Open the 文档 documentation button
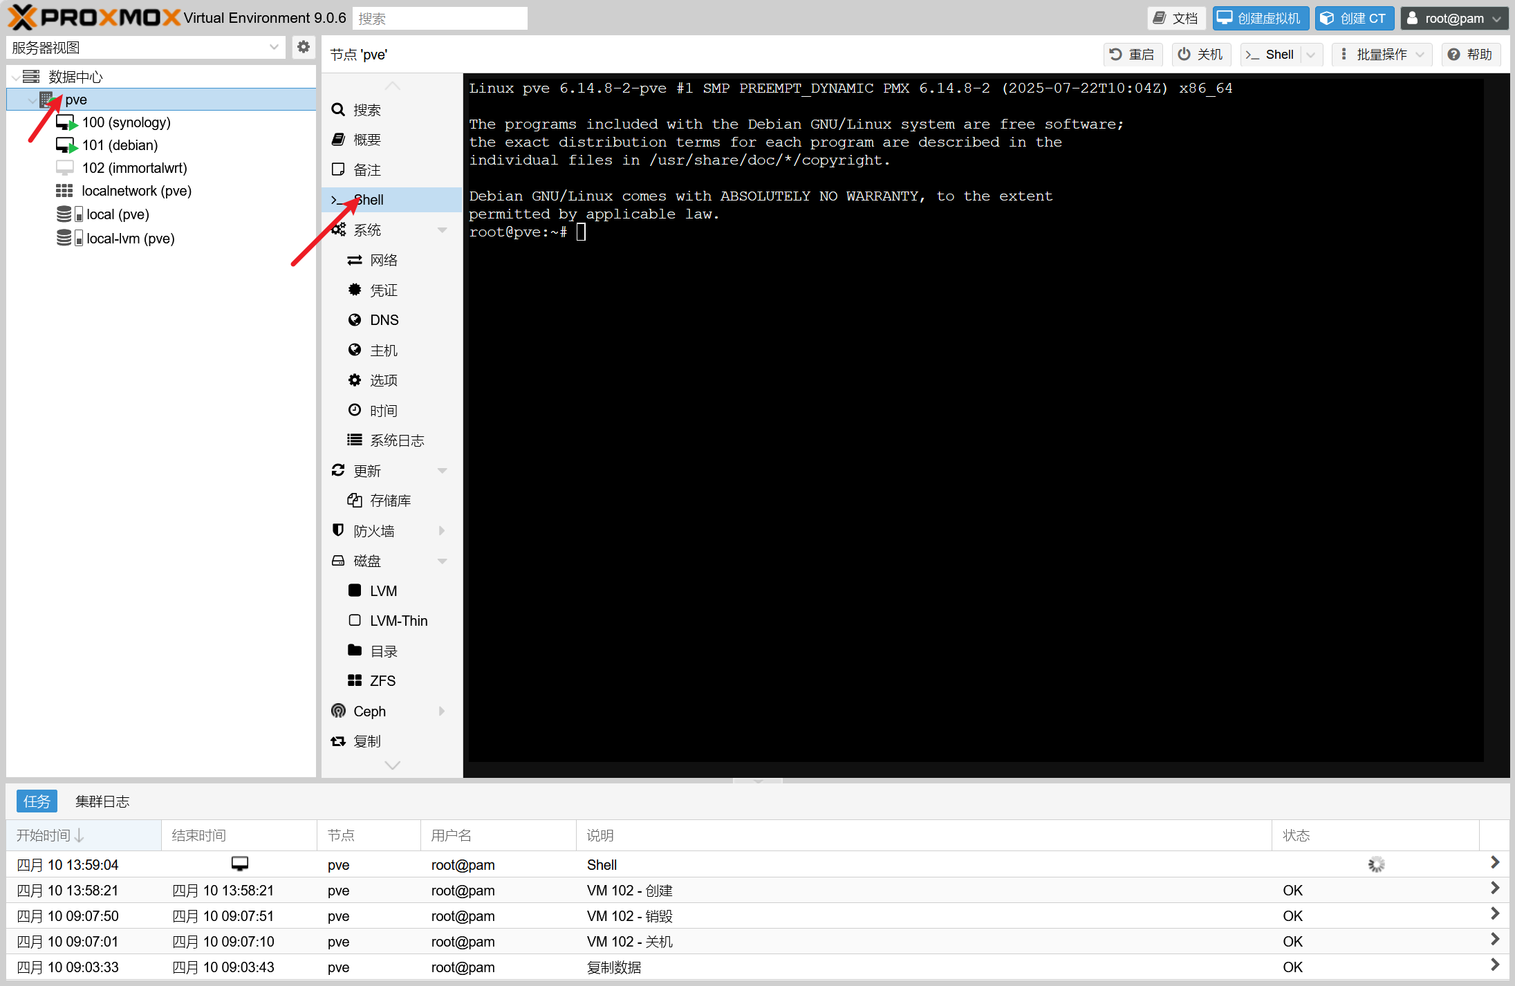The image size is (1515, 986). [1176, 18]
